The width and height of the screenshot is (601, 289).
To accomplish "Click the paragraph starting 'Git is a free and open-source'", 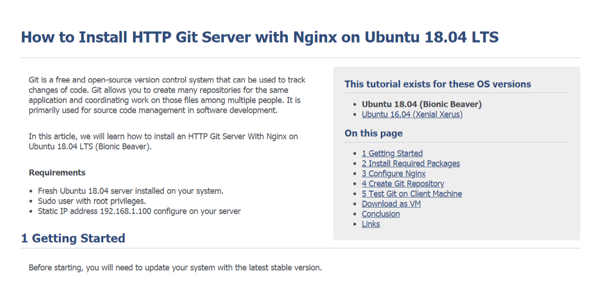I will tap(167, 95).
